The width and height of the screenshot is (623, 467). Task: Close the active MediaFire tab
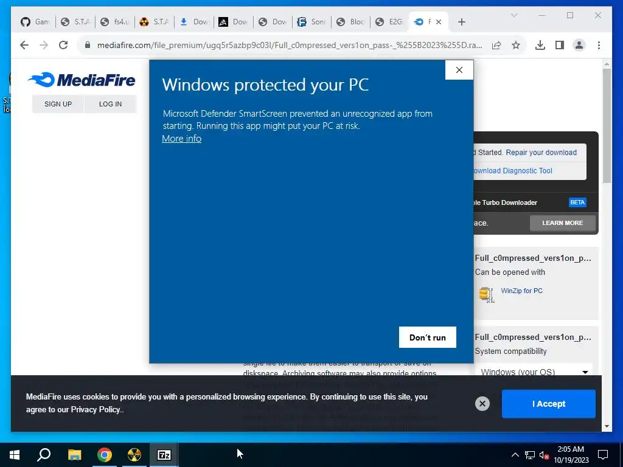pos(439,22)
